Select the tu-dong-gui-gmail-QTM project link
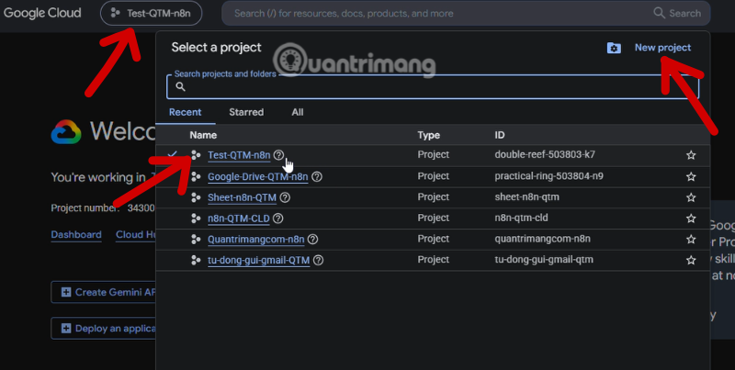The width and height of the screenshot is (735, 370). 259,260
